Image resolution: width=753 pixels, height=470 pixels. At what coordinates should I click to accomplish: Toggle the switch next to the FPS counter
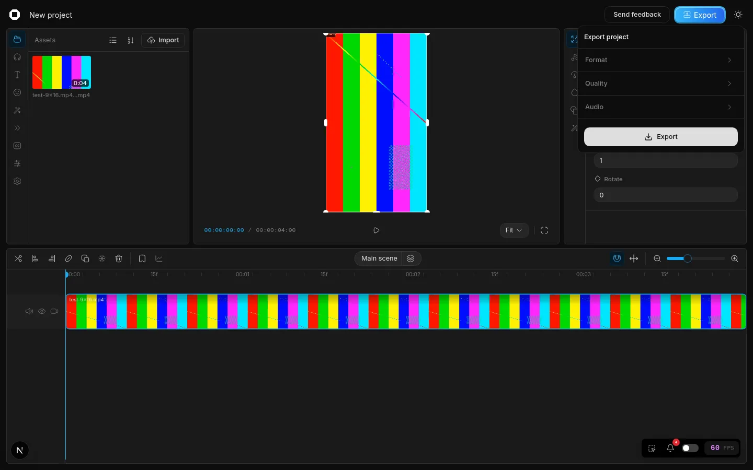tap(690, 448)
